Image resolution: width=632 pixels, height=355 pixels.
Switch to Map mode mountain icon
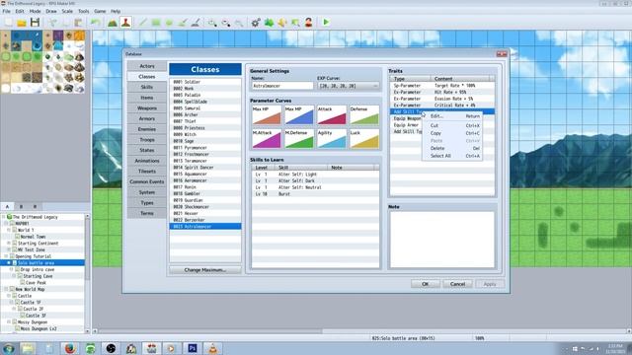point(113,23)
